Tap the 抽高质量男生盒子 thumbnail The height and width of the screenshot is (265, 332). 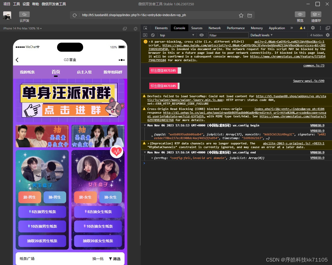point(42,136)
